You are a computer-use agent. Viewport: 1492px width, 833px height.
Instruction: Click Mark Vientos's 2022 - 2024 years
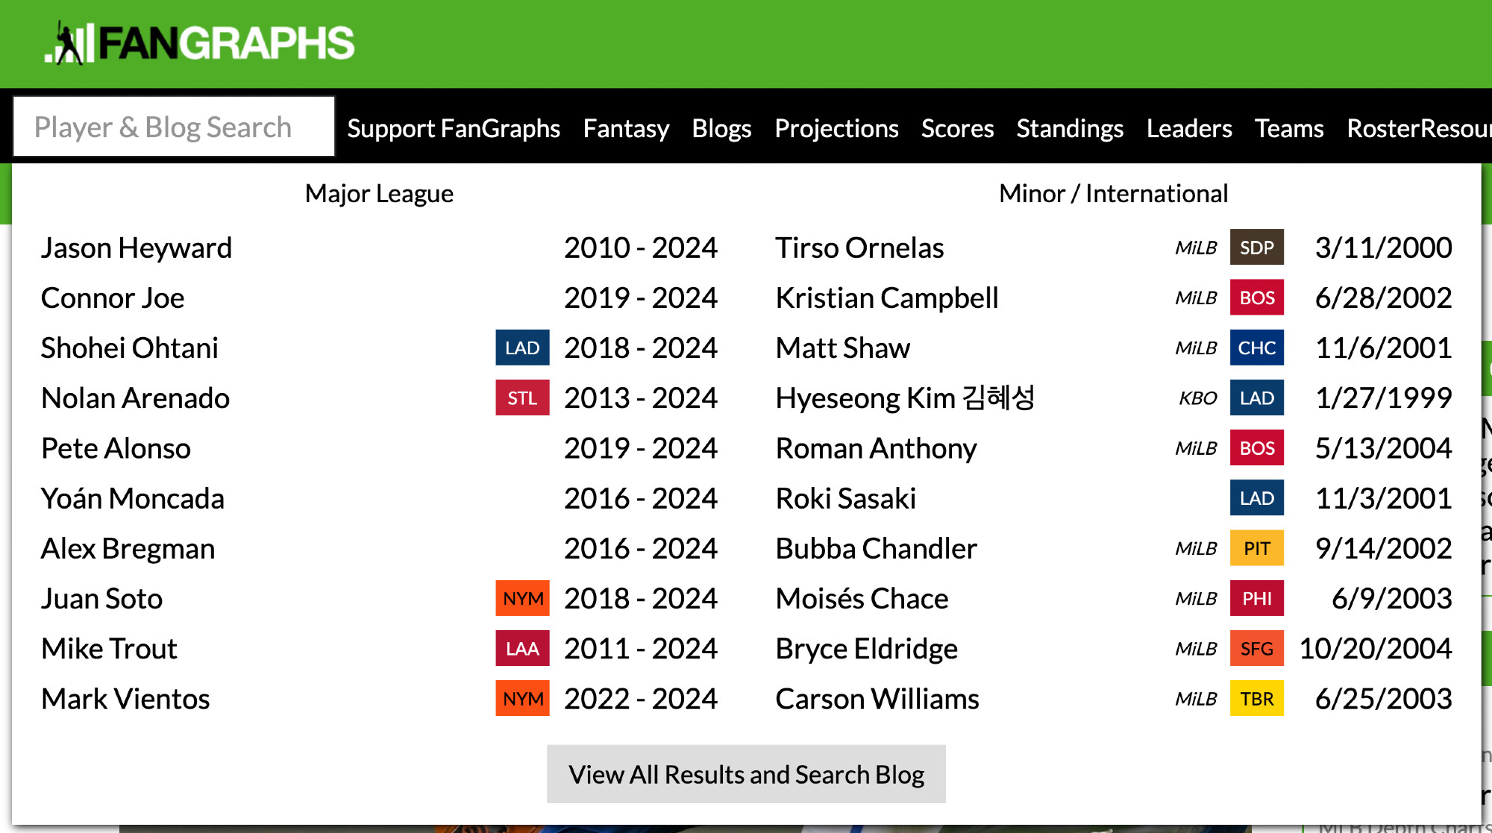(x=641, y=699)
